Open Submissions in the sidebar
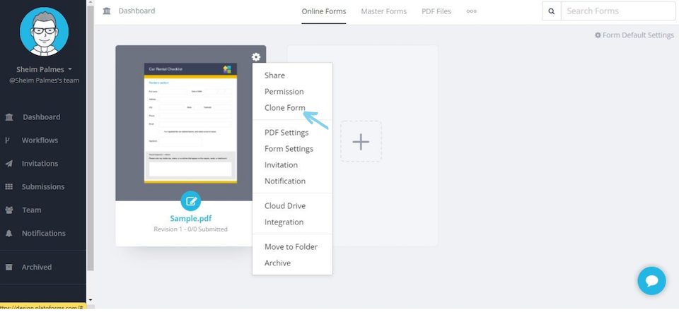This screenshot has width=679, height=312. pyautogui.click(x=43, y=186)
